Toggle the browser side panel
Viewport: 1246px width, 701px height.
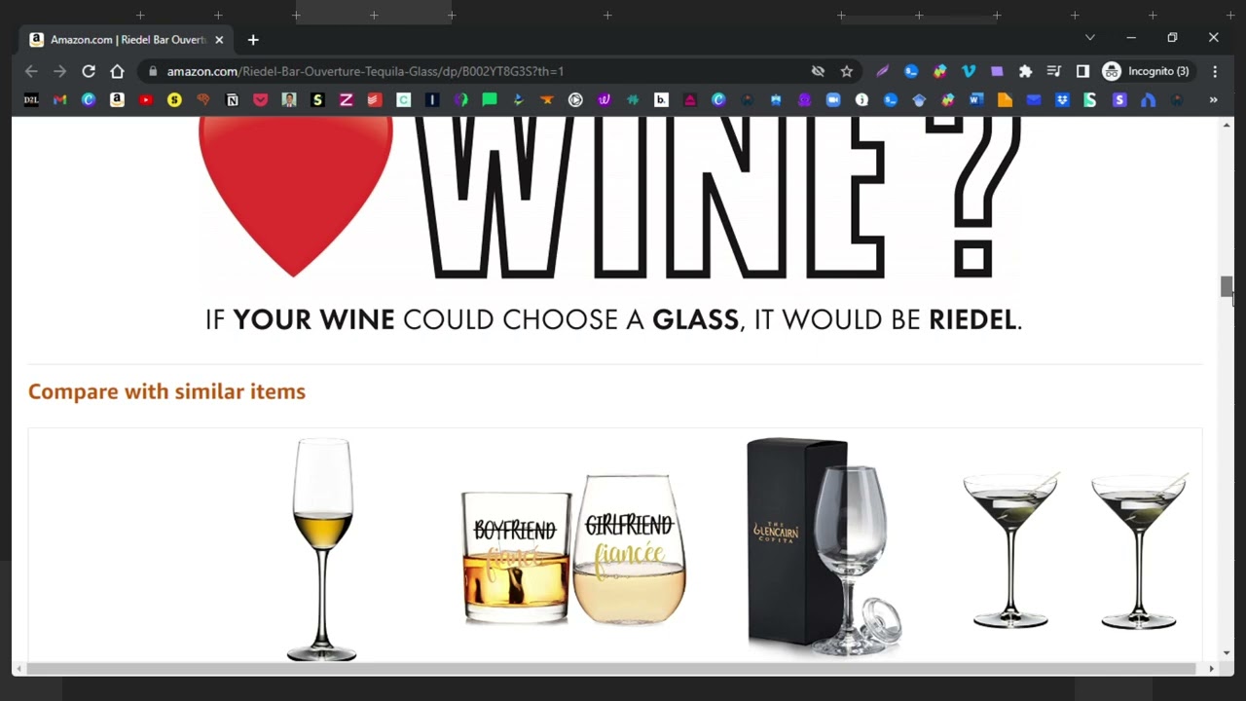click(1082, 71)
